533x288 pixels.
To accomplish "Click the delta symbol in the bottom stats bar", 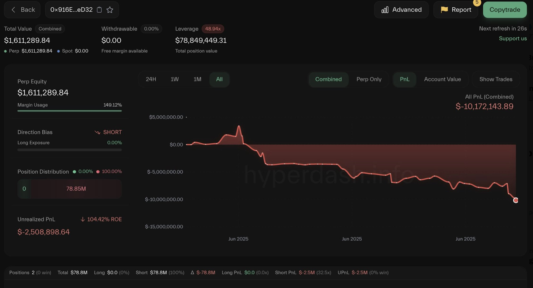I will [192, 272].
